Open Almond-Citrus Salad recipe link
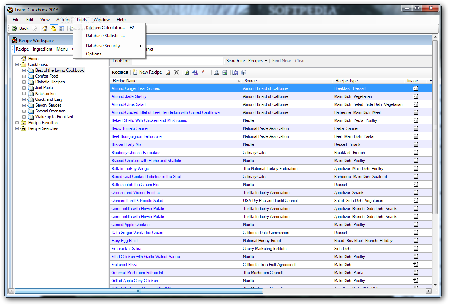Screen dimensions: 449x305 (129, 104)
